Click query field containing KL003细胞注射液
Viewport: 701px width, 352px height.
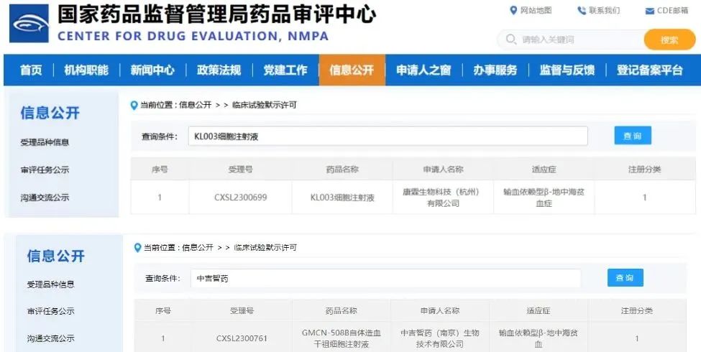388,136
